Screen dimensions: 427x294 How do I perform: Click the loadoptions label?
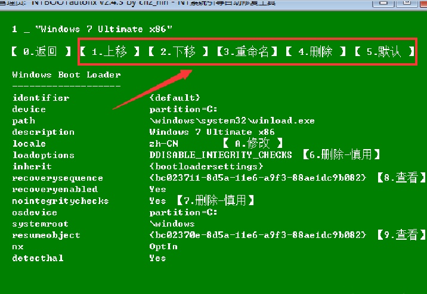click(x=44, y=155)
